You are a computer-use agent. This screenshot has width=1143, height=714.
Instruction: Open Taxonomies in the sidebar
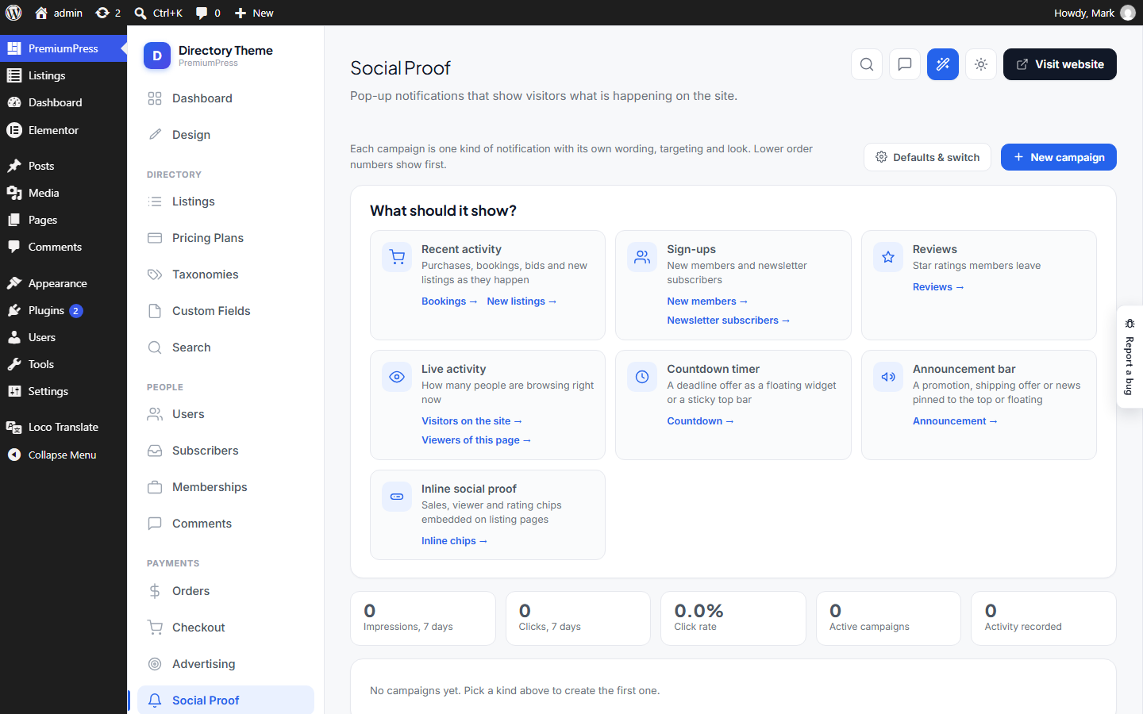[x=225, y=274]
